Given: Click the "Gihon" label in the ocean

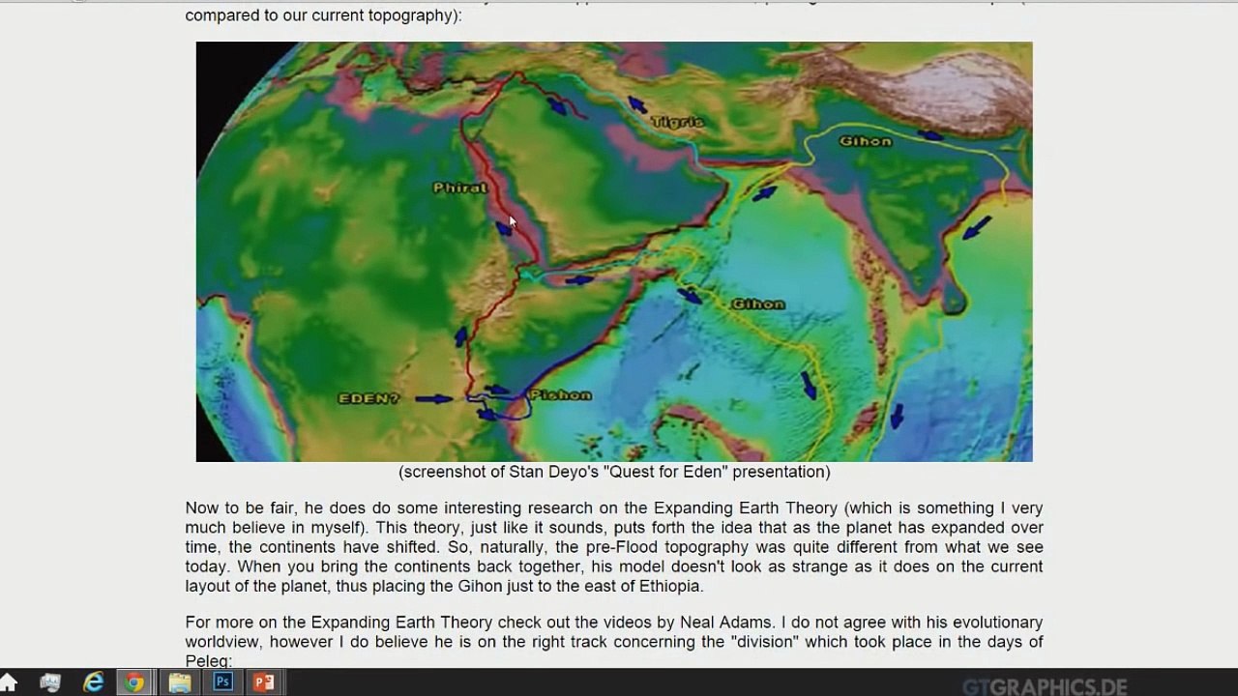Looking at the screenshot, I should point(757,304).
